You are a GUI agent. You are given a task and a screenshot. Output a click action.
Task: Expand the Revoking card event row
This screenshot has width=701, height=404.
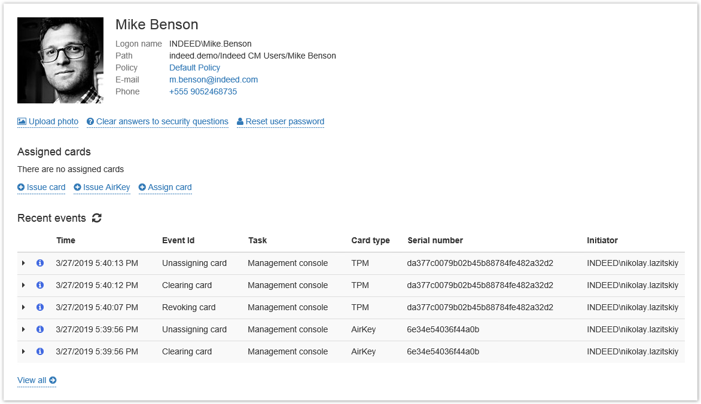tap(23, 307)
